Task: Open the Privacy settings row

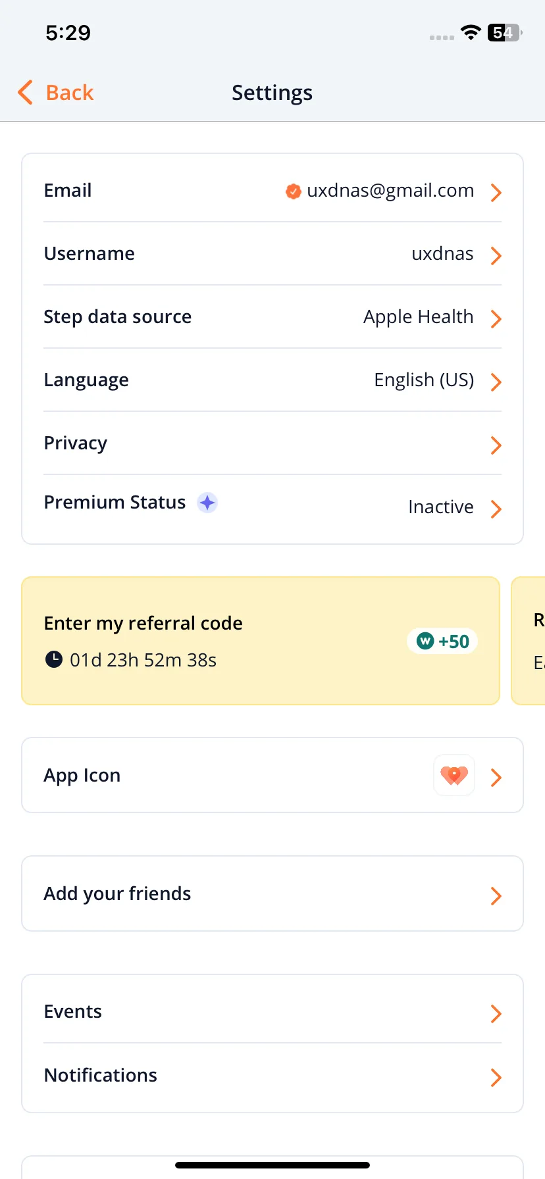Action: (272, 443)
